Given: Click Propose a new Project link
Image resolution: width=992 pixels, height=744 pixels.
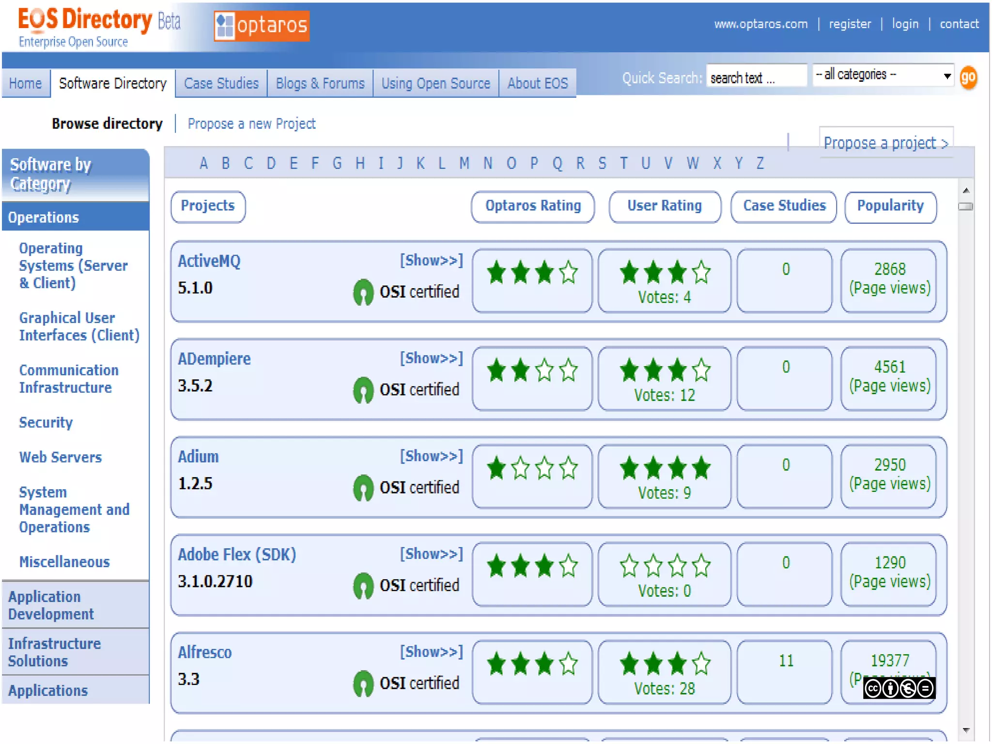Looking at the screenshot, I should pos(251,124).
